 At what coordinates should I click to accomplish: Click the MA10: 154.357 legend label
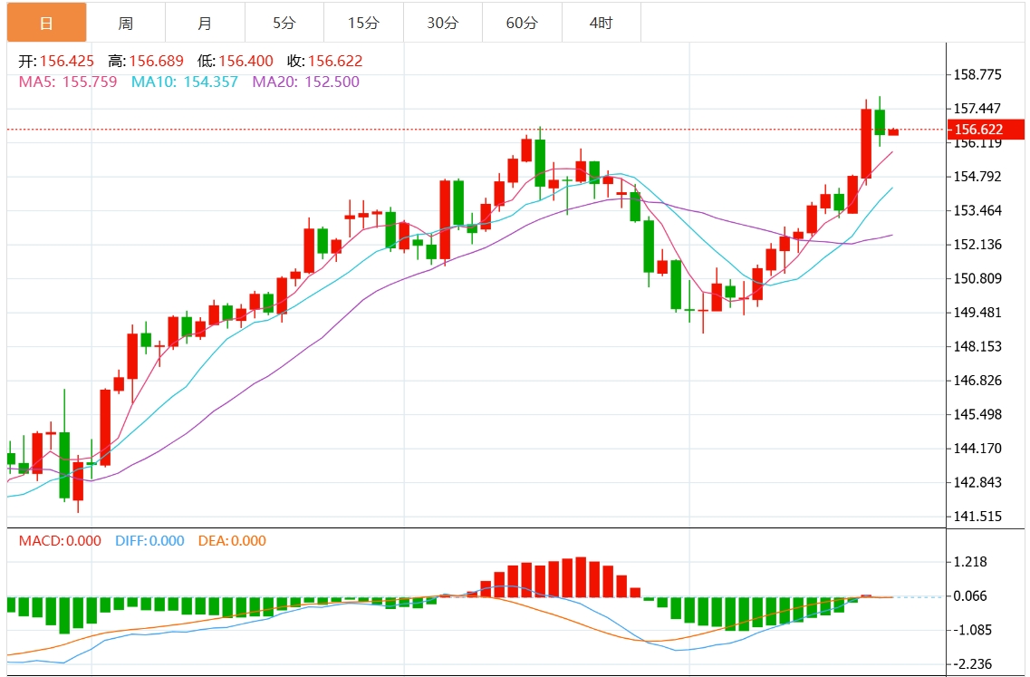pyautogui.click(x=185, y=82)
